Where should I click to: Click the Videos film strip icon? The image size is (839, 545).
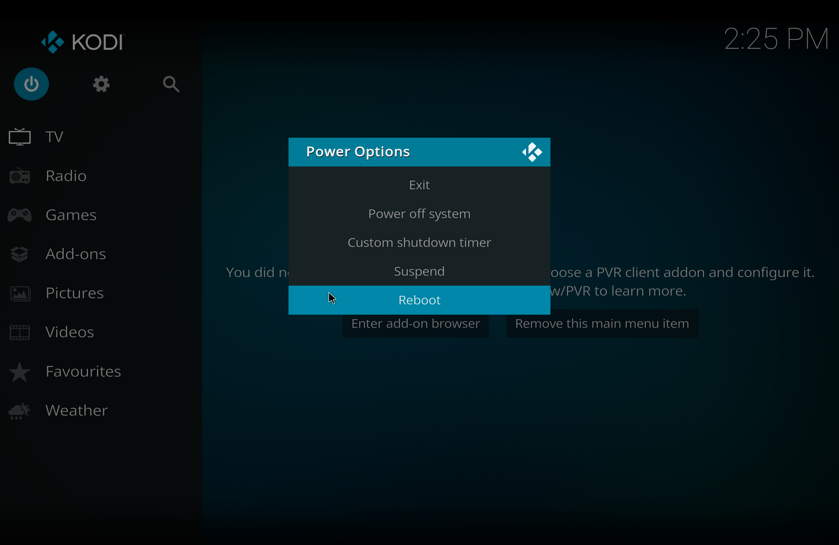click(x=19, y=333)
